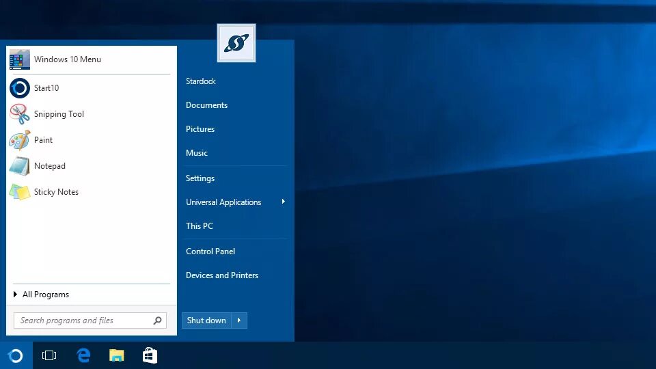Open the Windows 10 Menu icon
This screenshot has height=369, width=656.
coord(20,59)
